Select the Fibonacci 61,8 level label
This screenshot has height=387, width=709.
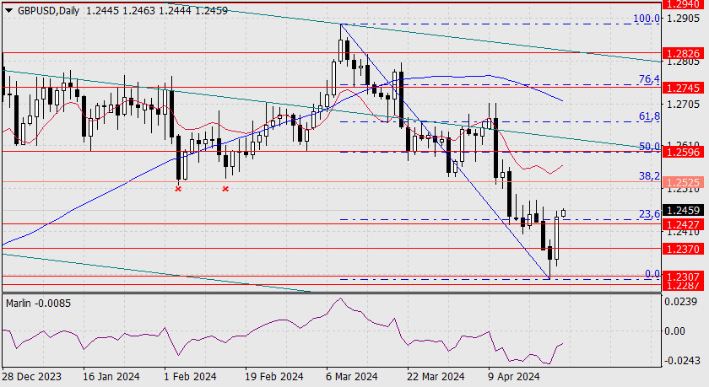click(x=649, y=116)
